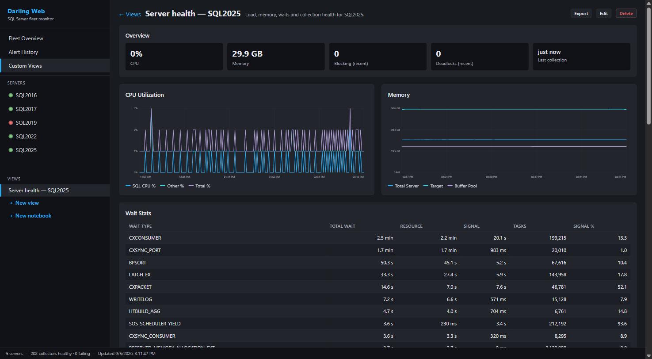The width and height of the screenshot is (652, 359).
Task: Sort by TOTAL WAIT column header
Action: (342, 226)
